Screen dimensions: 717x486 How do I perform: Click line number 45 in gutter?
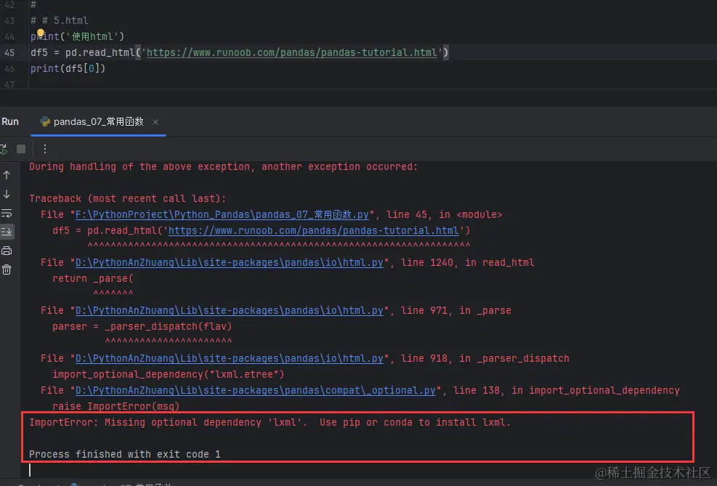point(9,52)
